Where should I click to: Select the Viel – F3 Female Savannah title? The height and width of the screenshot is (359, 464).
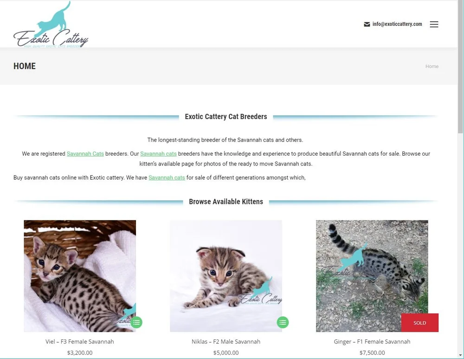tap(80, 341)
